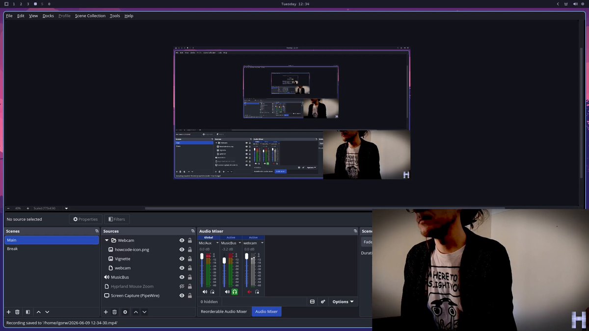The image size is (589, 331).
Task: Open the View menu
Action: point(33,16)
